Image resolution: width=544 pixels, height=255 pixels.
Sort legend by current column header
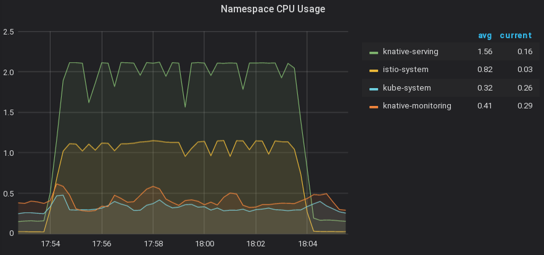coord(515,35)
